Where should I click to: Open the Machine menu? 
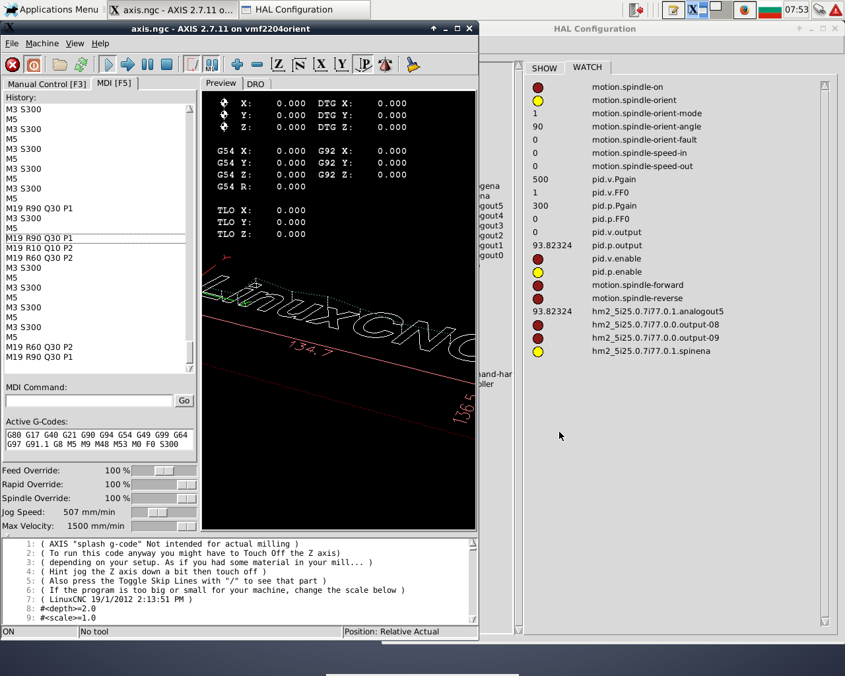[x=42, y=44]
